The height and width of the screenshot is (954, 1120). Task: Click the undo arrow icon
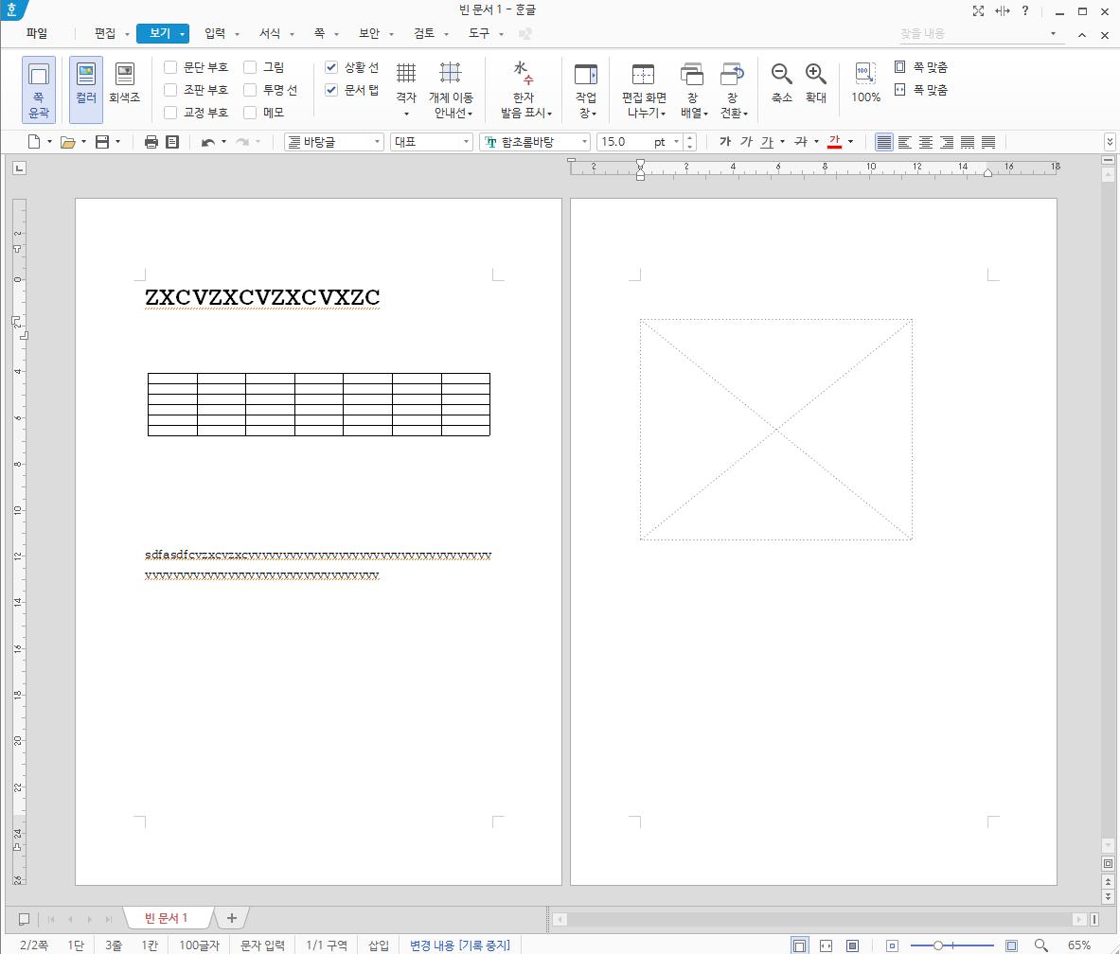click(x=207, y=142)
